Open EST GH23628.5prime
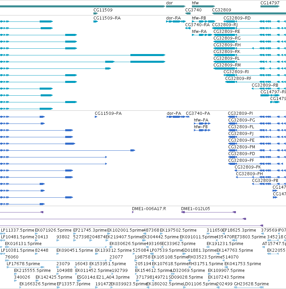The image size is (286, 289). coord(251,284)
